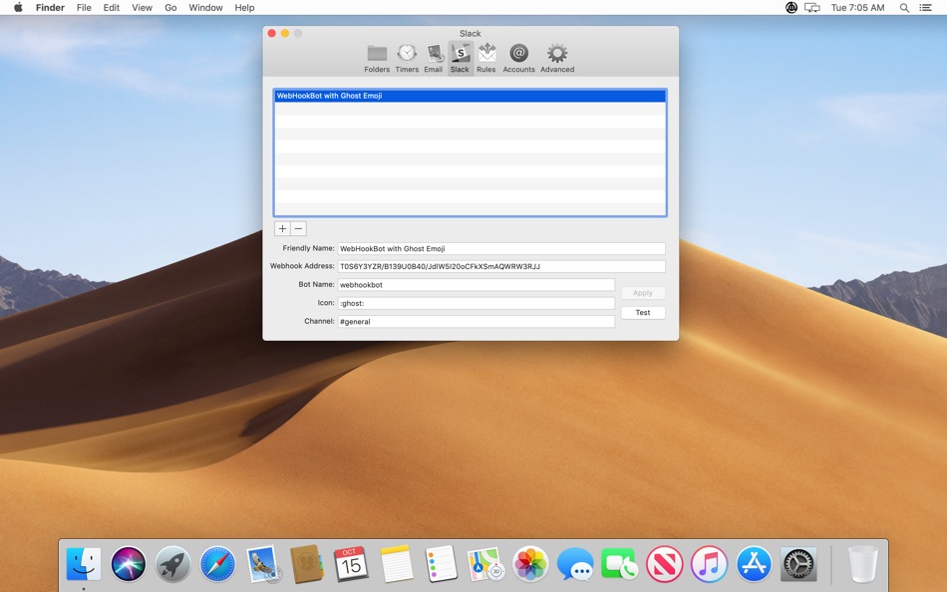Open the File menu
Screen dimensions: 947x592
(x=84, y=7)
